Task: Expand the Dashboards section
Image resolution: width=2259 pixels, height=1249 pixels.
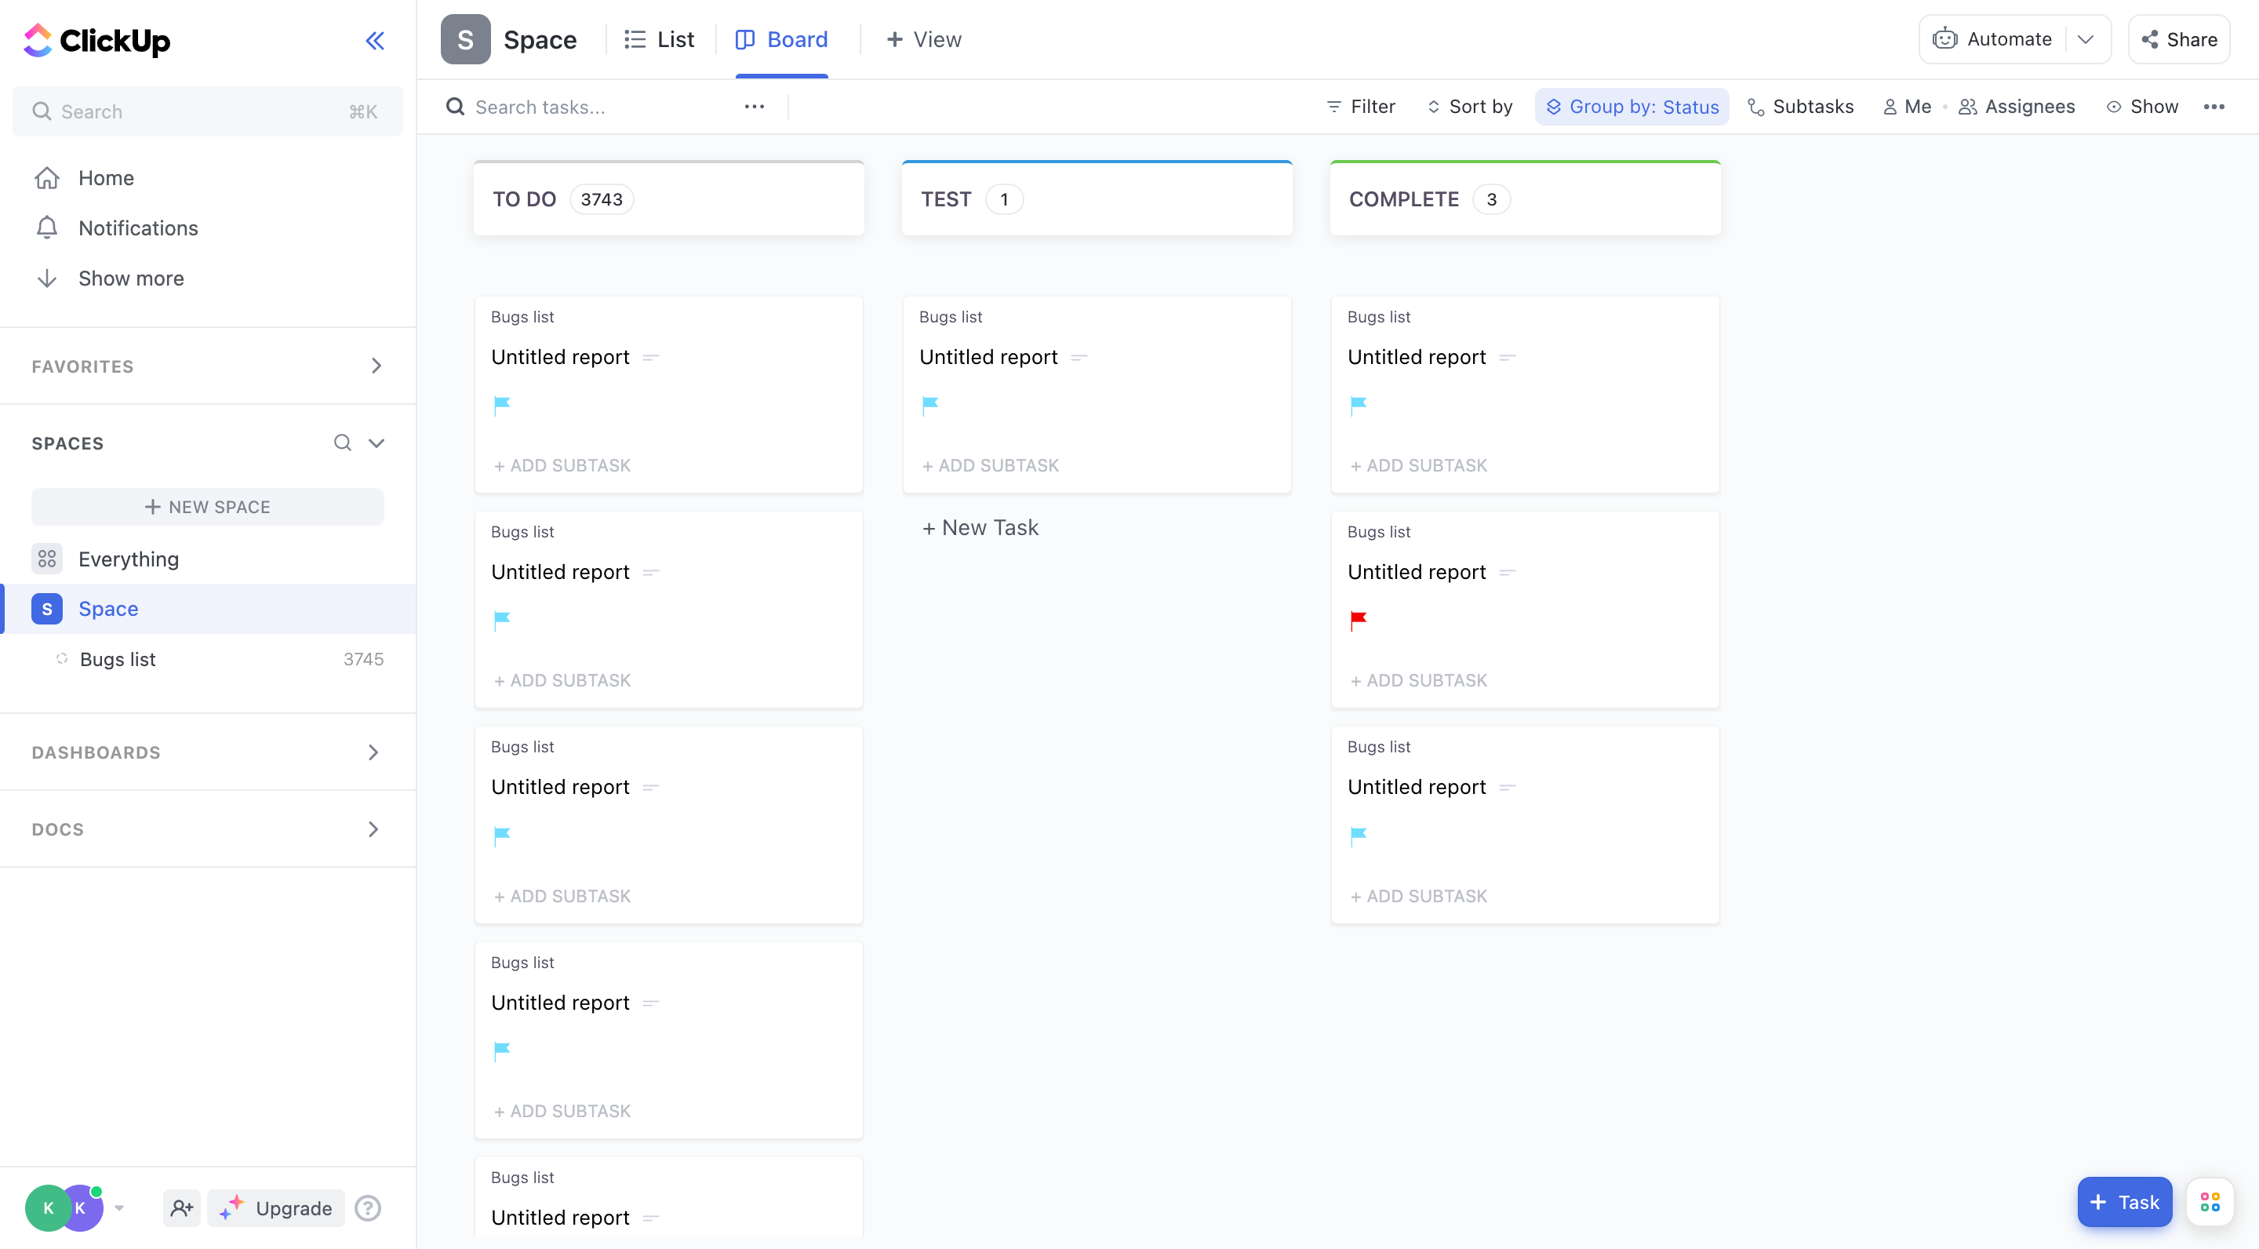Action: (373, 752)
